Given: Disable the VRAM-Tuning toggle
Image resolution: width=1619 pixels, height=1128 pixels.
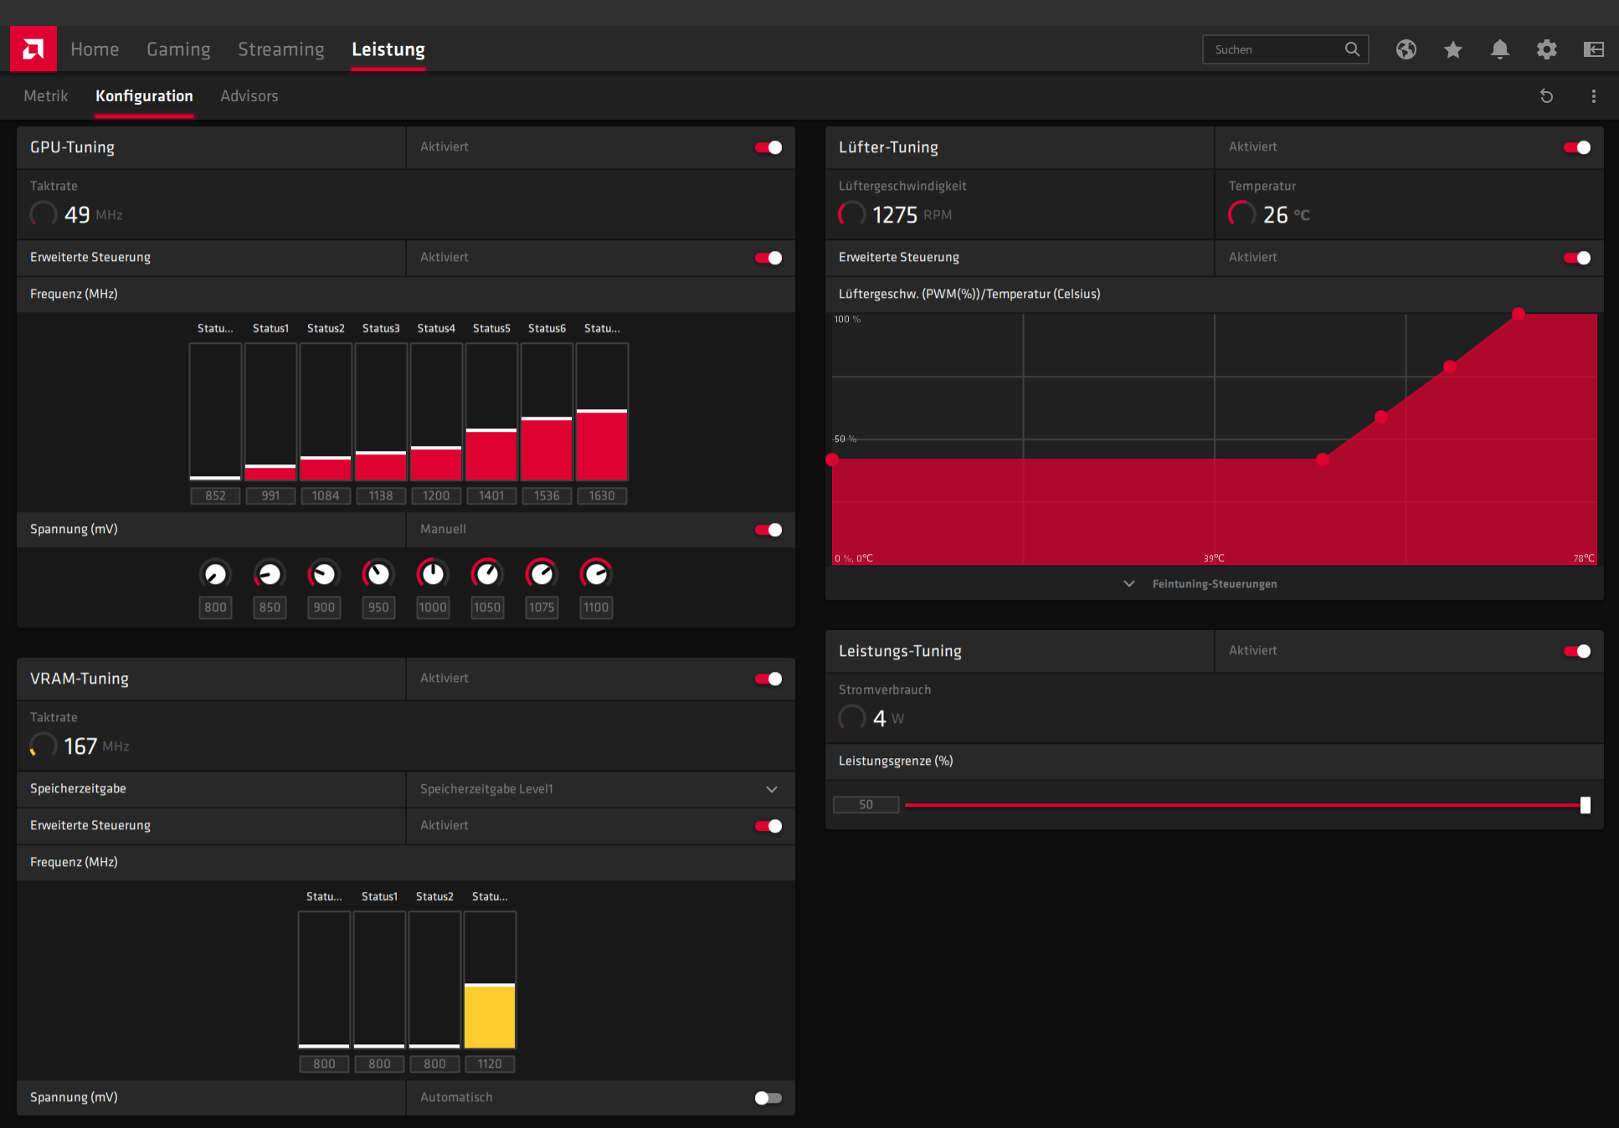Looking at the screenshot, I should point(768,679).
